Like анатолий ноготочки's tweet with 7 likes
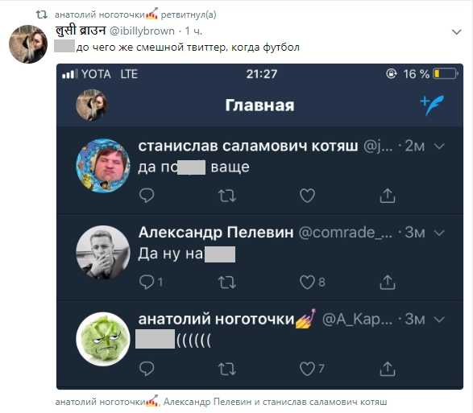 tap(307, 369)
